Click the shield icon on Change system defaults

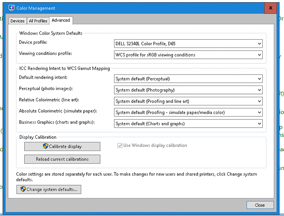click(x=23, y=189)
